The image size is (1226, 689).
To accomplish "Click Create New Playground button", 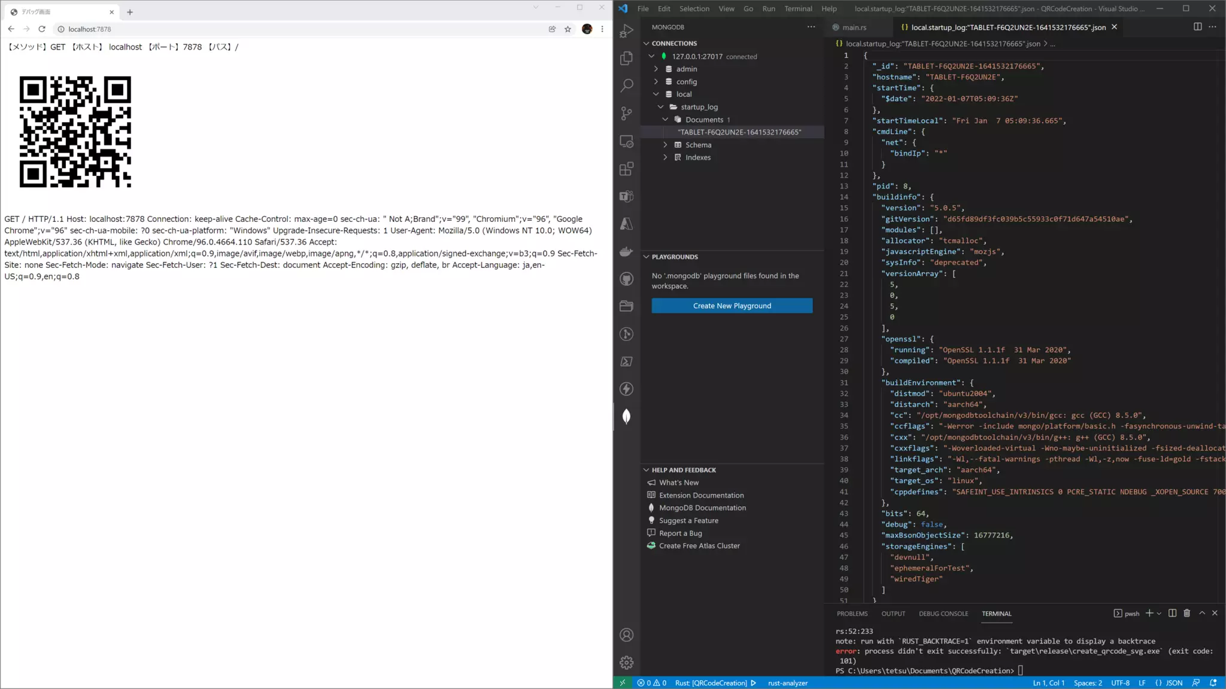I will tap(732, 306).
